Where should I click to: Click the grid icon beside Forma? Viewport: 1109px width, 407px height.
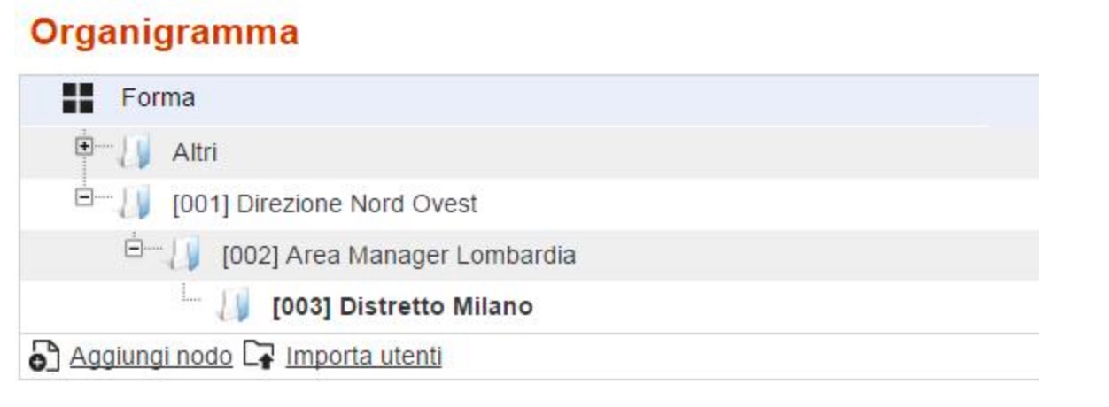pos(78,98)
